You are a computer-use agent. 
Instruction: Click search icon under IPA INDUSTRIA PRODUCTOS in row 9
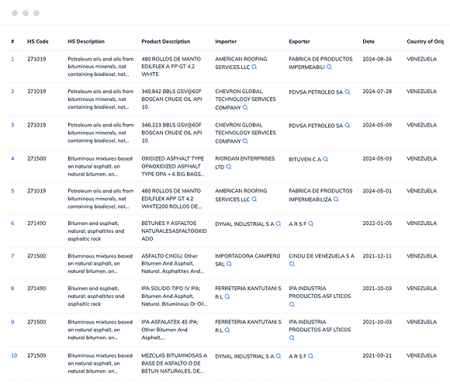click(292, 338)
